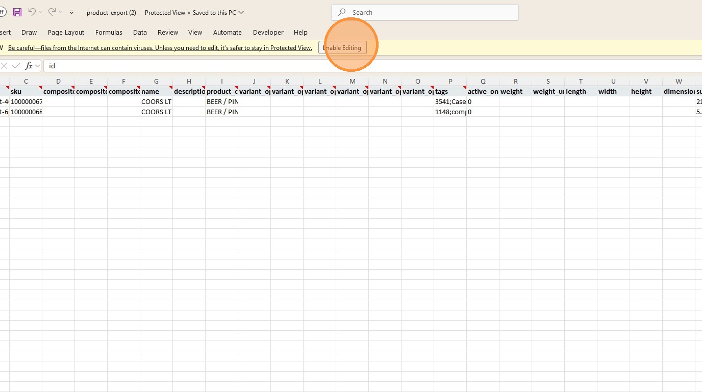Select the 'width' header cell
Screen dimensions: 702x392
tap(614, 91)
